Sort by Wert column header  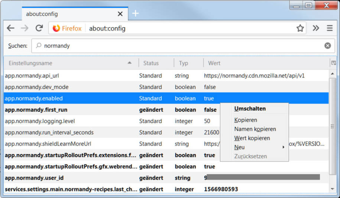[266, 63]
